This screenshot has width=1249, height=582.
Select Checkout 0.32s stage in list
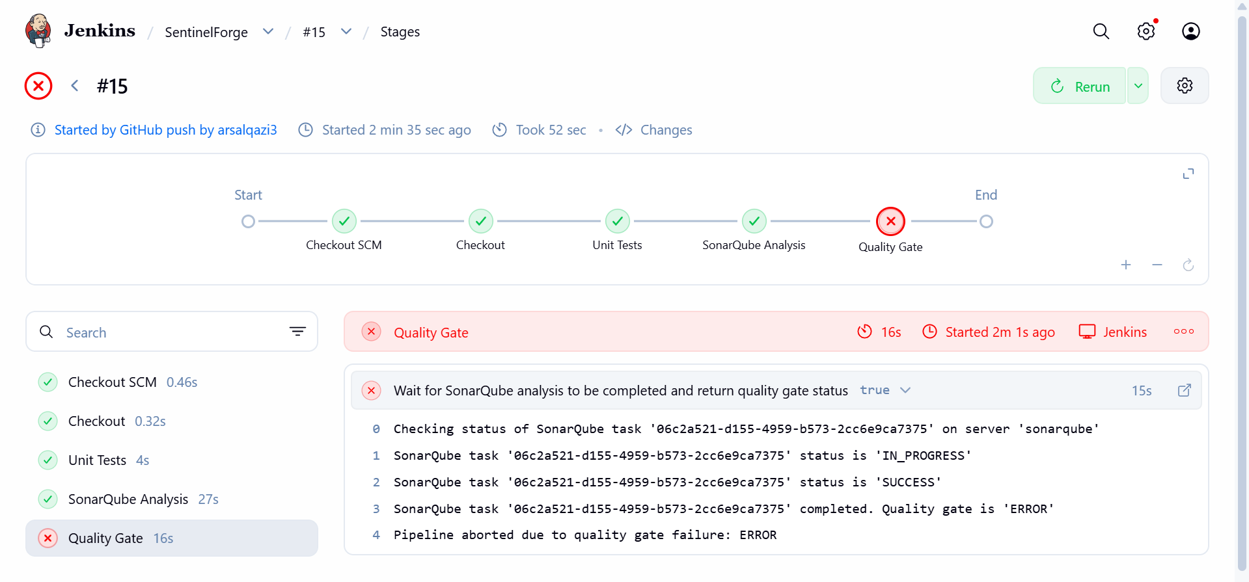click(172, 421)
